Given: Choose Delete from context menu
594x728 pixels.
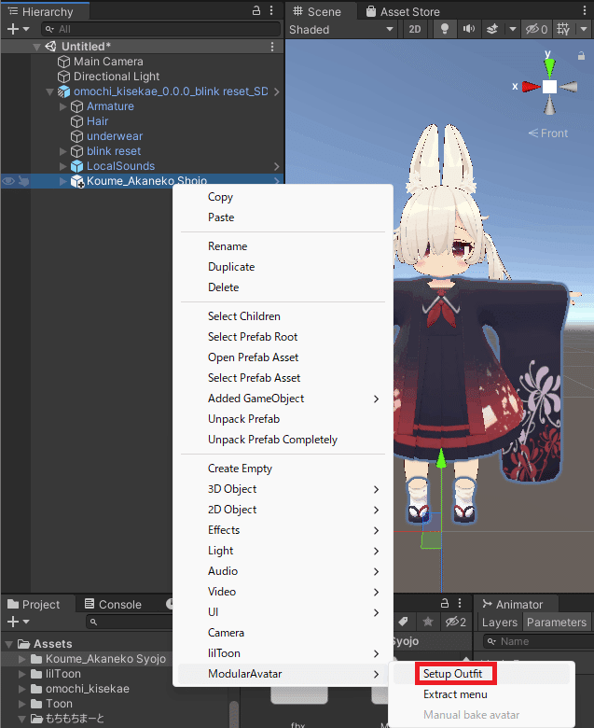Looking at the screenshot, I should click(224, 287).
